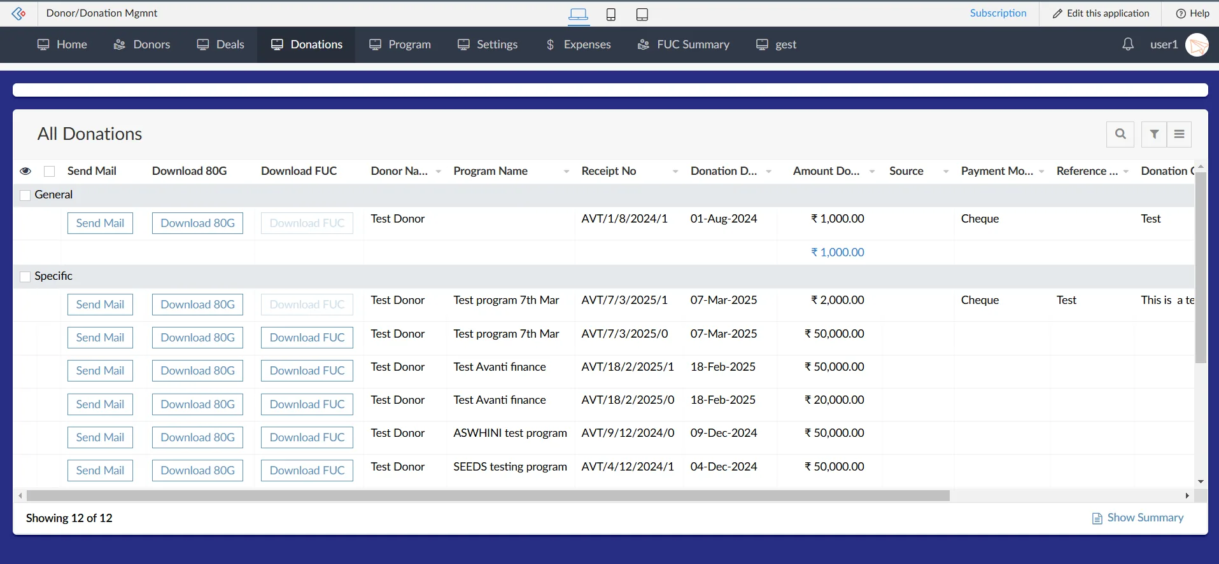Open the Program Name column dropdown
The image size is (1219, 564).
567,172
